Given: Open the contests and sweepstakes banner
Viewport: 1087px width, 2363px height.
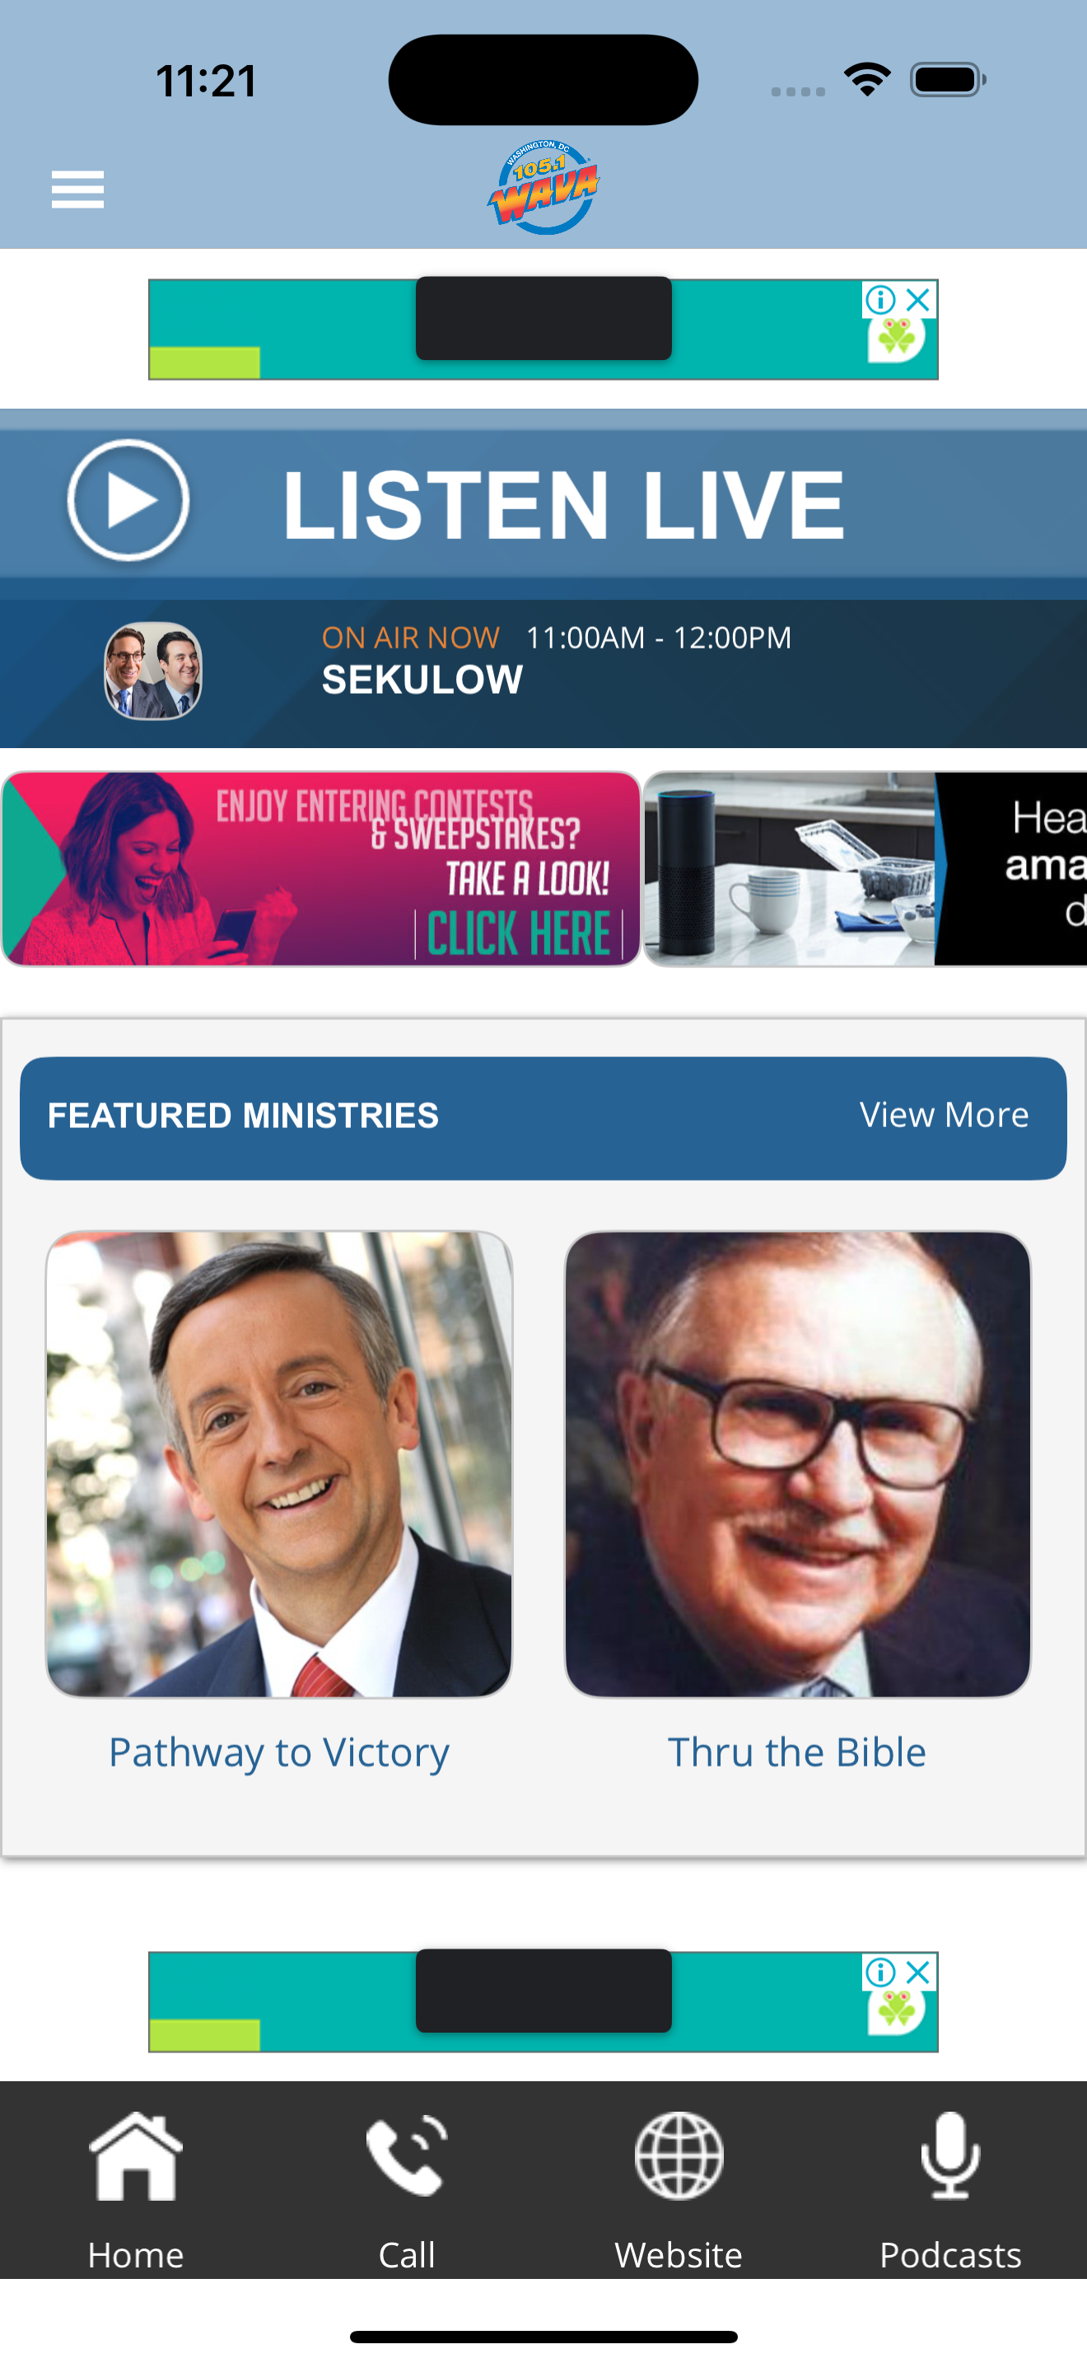Looking at the screenshot, I should point(321,868).
